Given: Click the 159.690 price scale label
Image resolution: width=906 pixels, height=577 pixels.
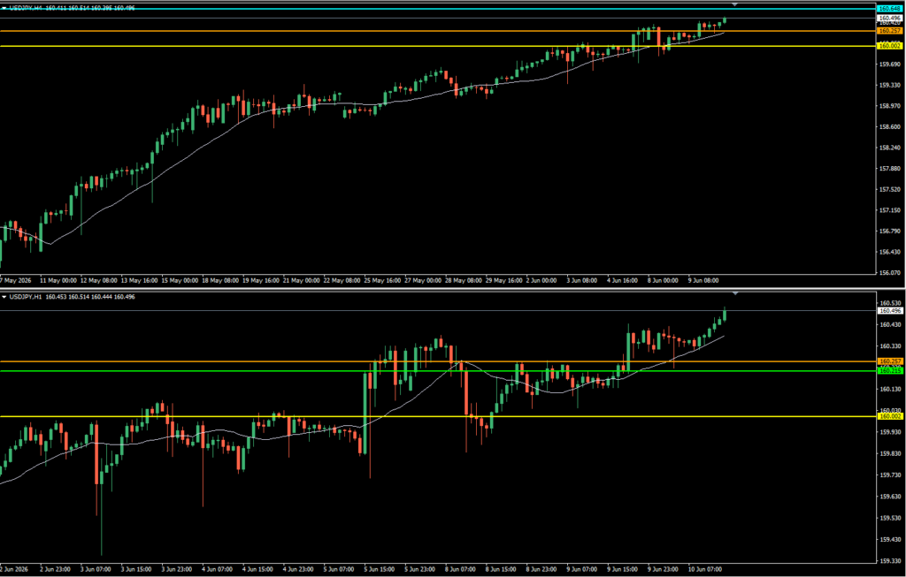Looking at the screenshot, I should [x=891, y=64].
